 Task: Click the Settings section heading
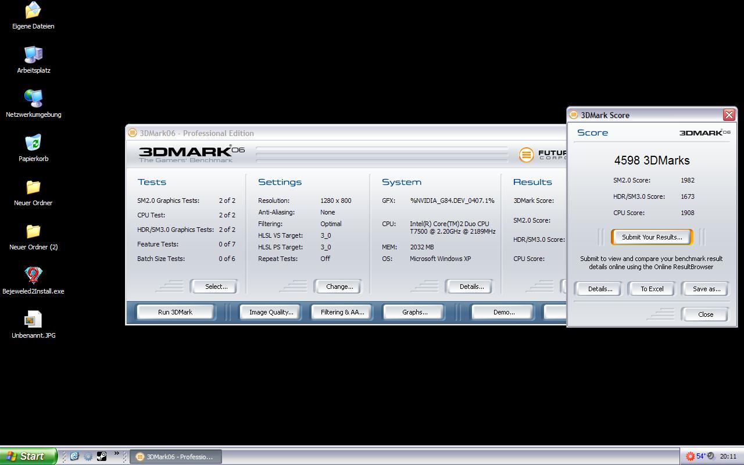280,182
